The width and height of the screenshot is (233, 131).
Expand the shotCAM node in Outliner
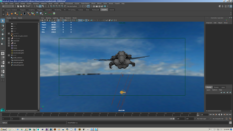9,41
